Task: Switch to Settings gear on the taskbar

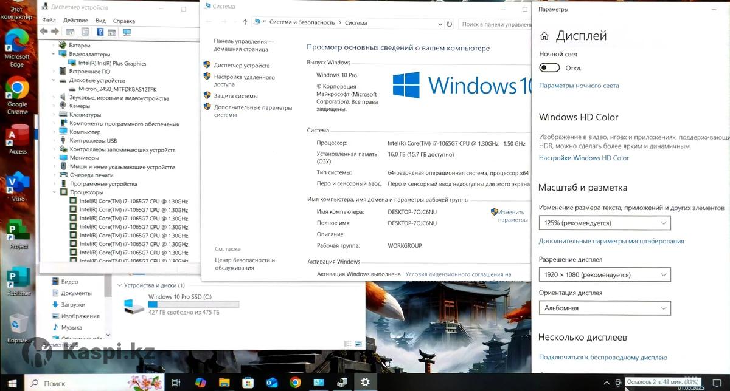Action: coord(365,382)
